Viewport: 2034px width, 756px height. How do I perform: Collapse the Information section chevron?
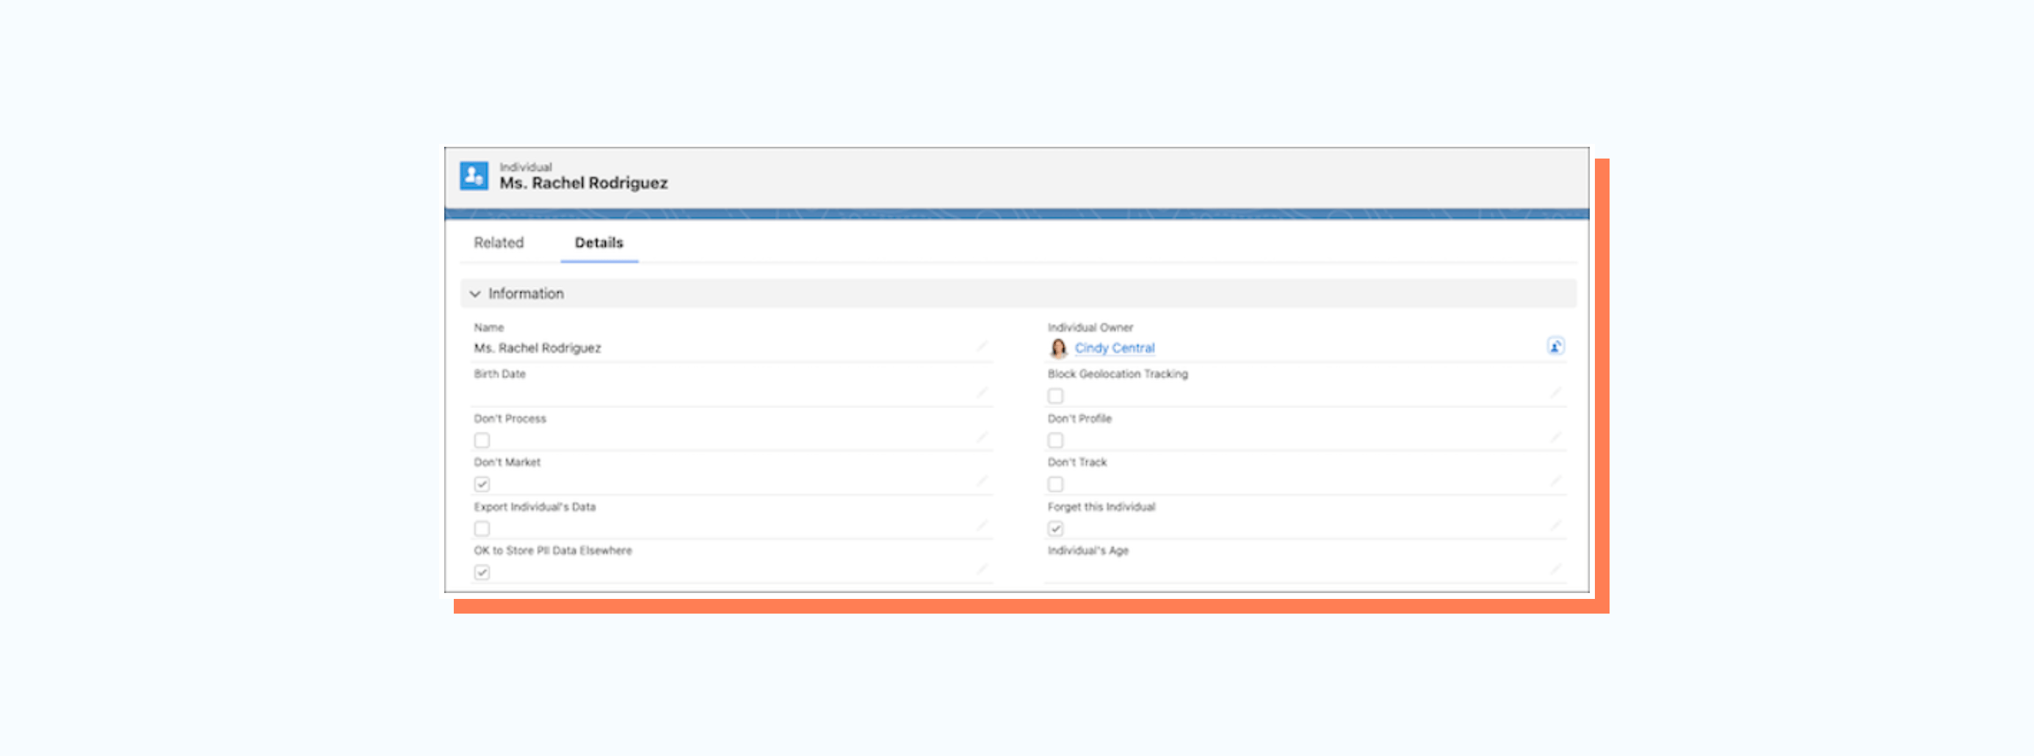pos(474,294)
